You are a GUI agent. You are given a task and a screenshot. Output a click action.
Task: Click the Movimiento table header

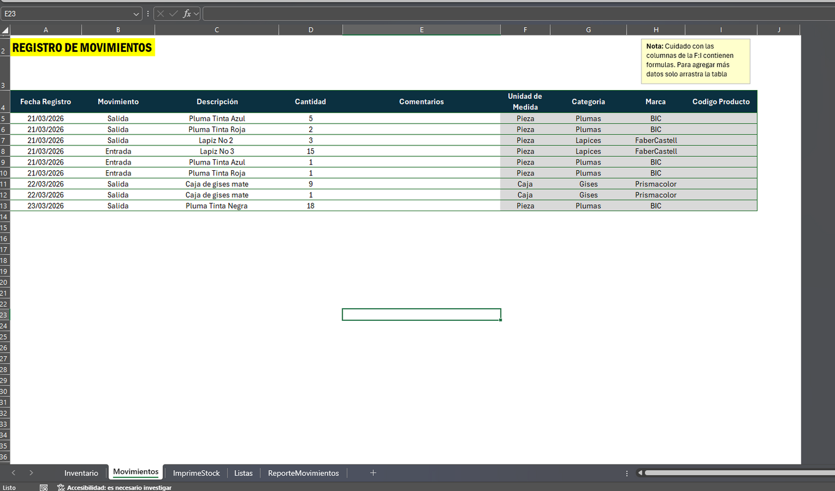point(118,102)
